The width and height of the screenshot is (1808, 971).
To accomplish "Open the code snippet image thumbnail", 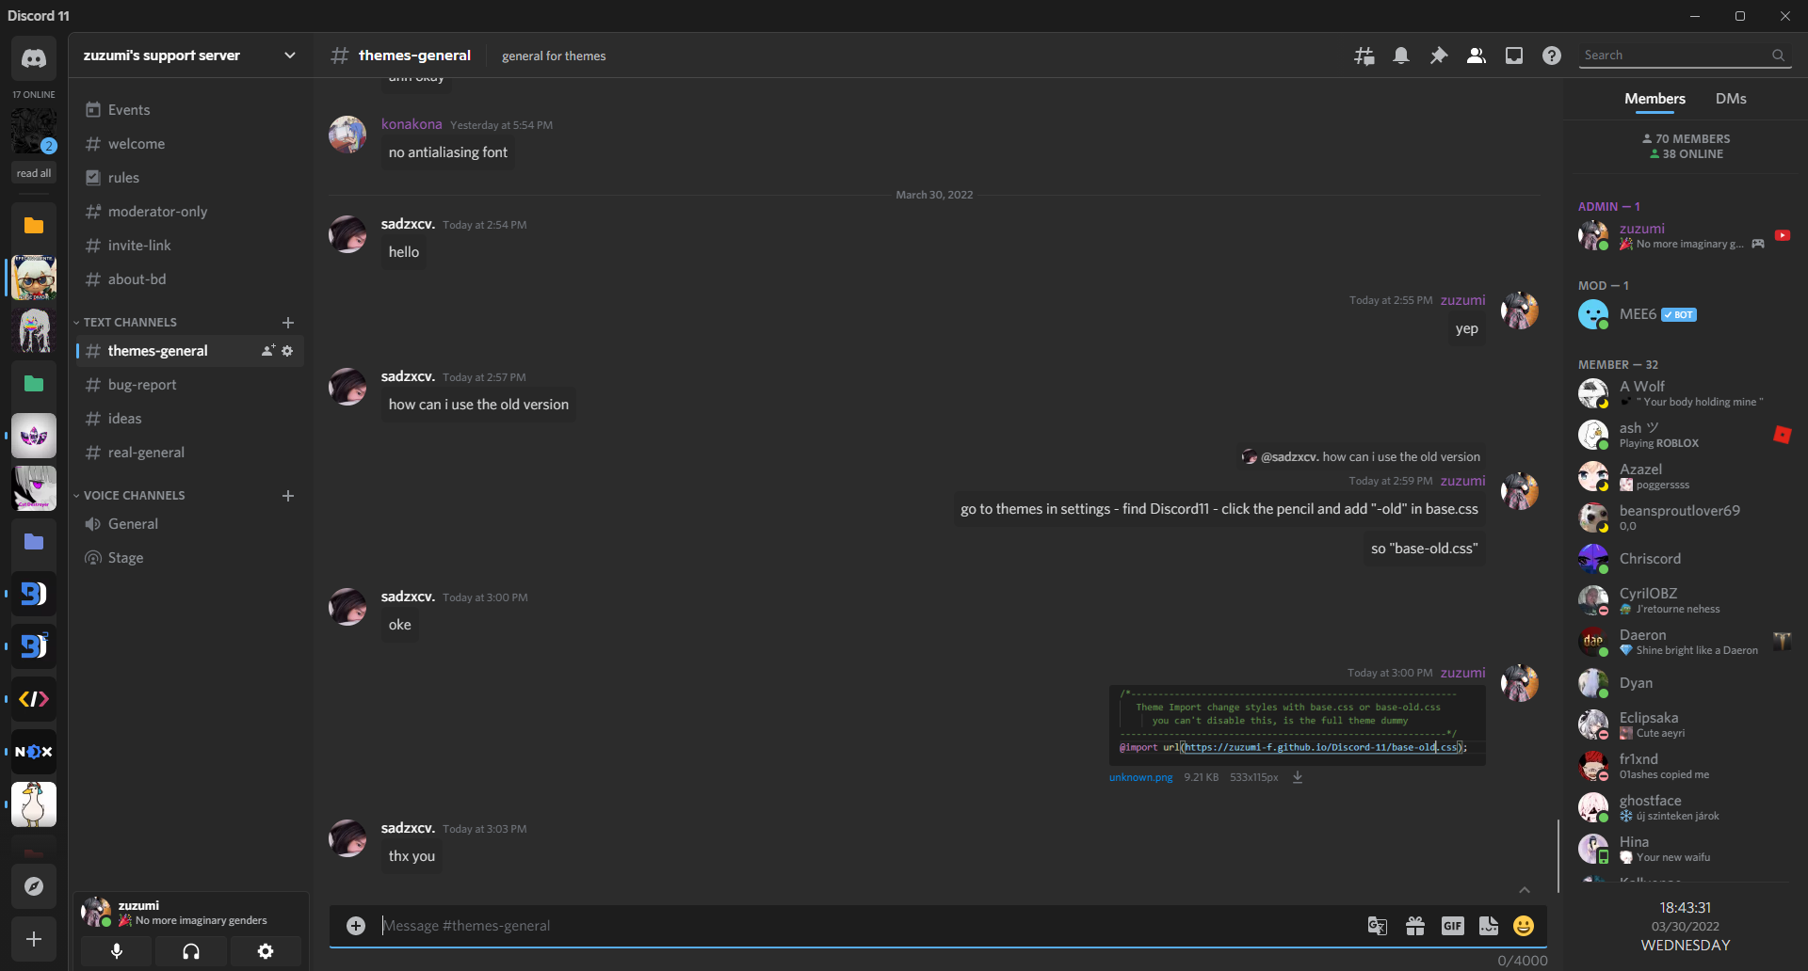I will pos(1298,725).
